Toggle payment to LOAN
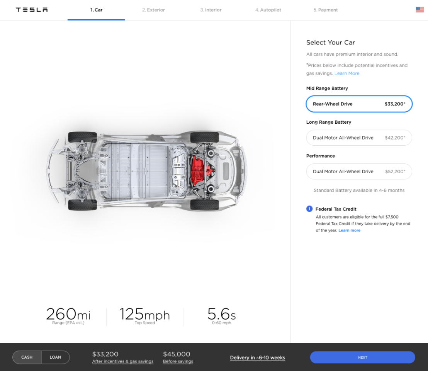Viewport: 428px width, 371px height. (x=55, y=357)
